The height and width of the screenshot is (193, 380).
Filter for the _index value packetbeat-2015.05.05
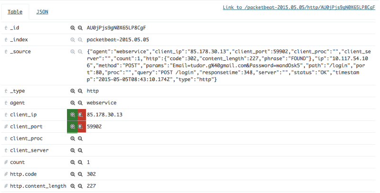(73, 40)
